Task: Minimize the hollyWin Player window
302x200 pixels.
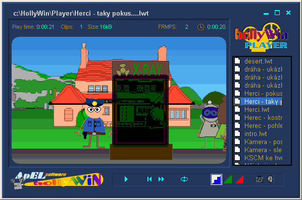Action: [x=266, y=14]
